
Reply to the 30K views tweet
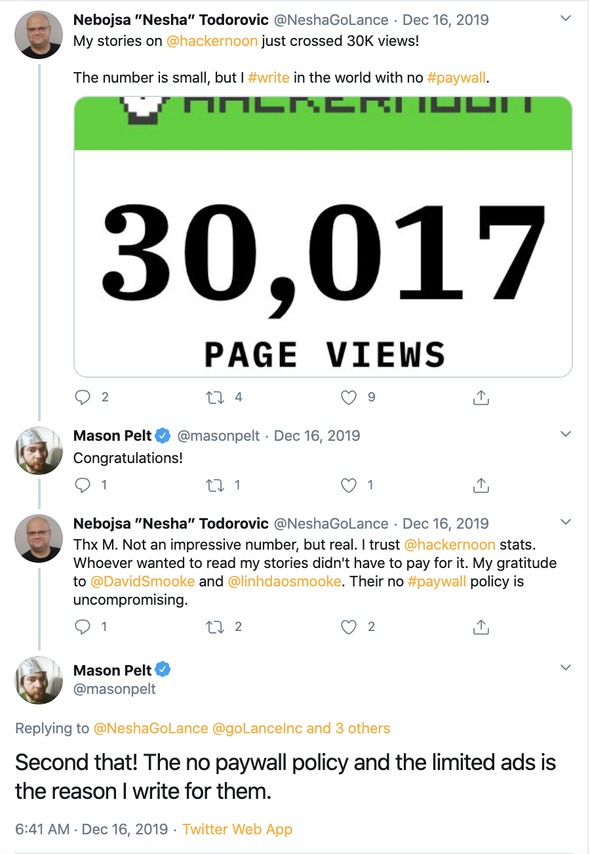click(x=83, y=397)
